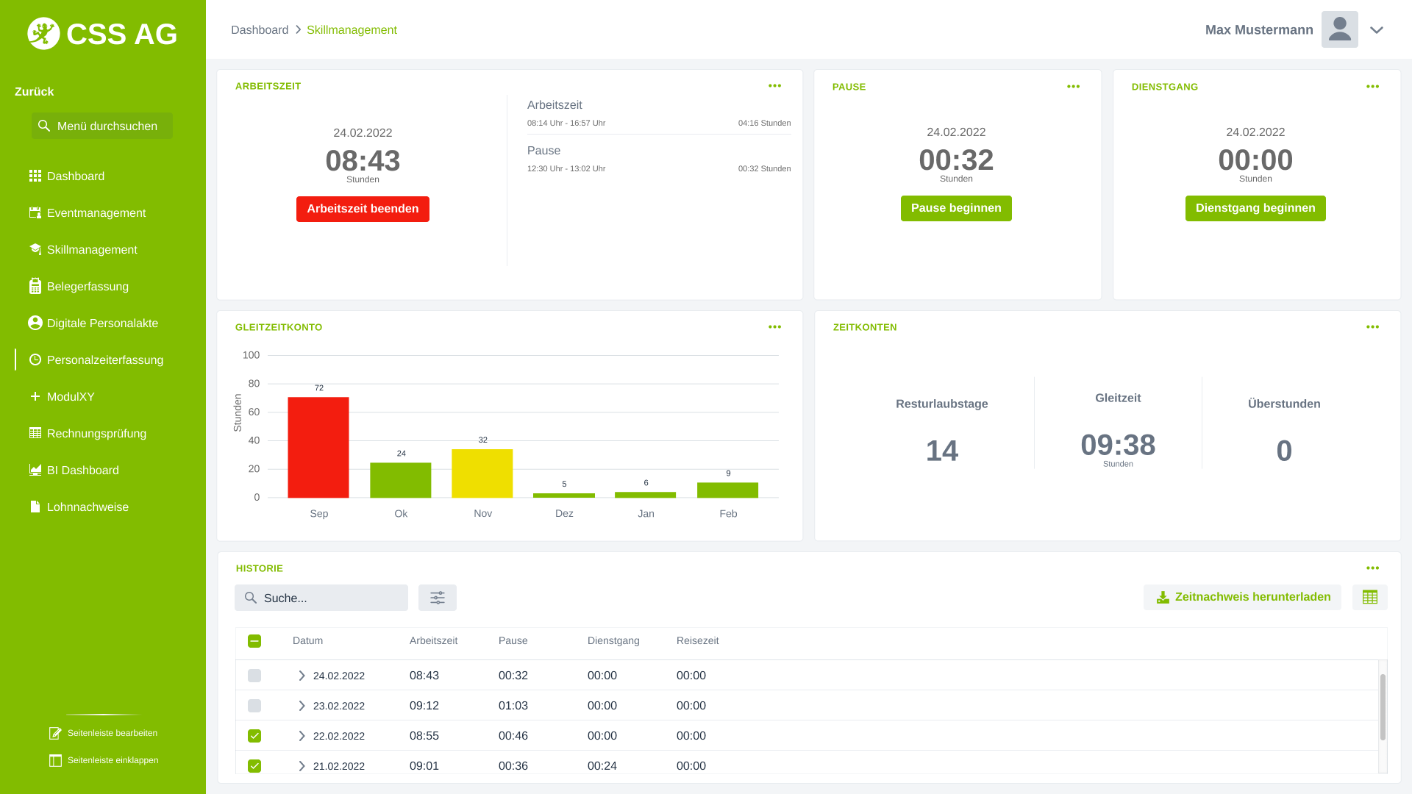This screenshot has height=794, width=1412.
Task: Click the Menü durchsuchen search field
Action: (x=102, y=126)
